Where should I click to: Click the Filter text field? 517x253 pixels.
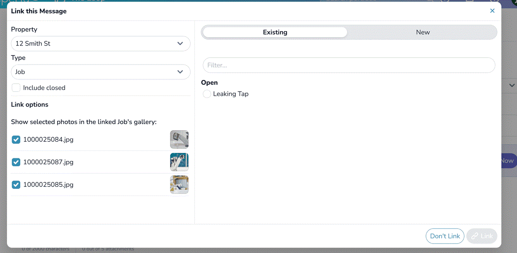pyautogui.click(x=349, y=65)
